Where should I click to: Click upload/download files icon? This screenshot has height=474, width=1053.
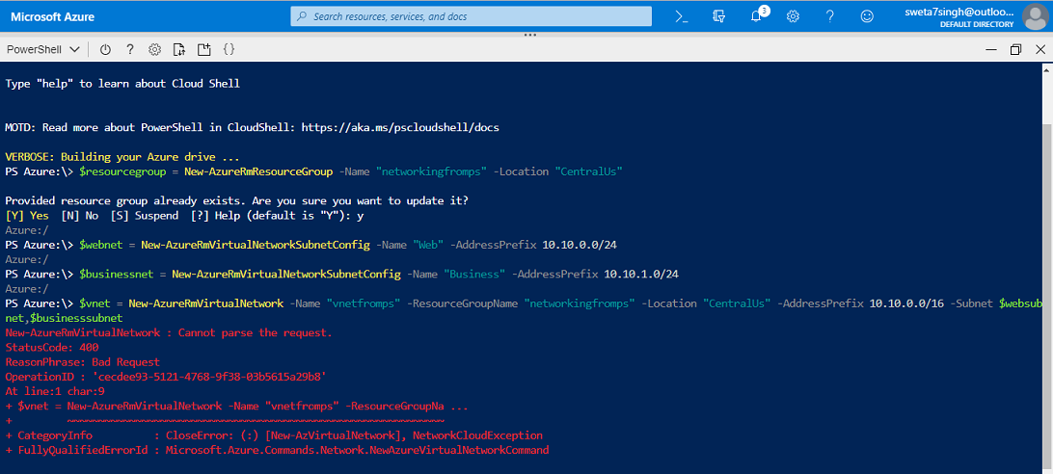click(178, 49)
